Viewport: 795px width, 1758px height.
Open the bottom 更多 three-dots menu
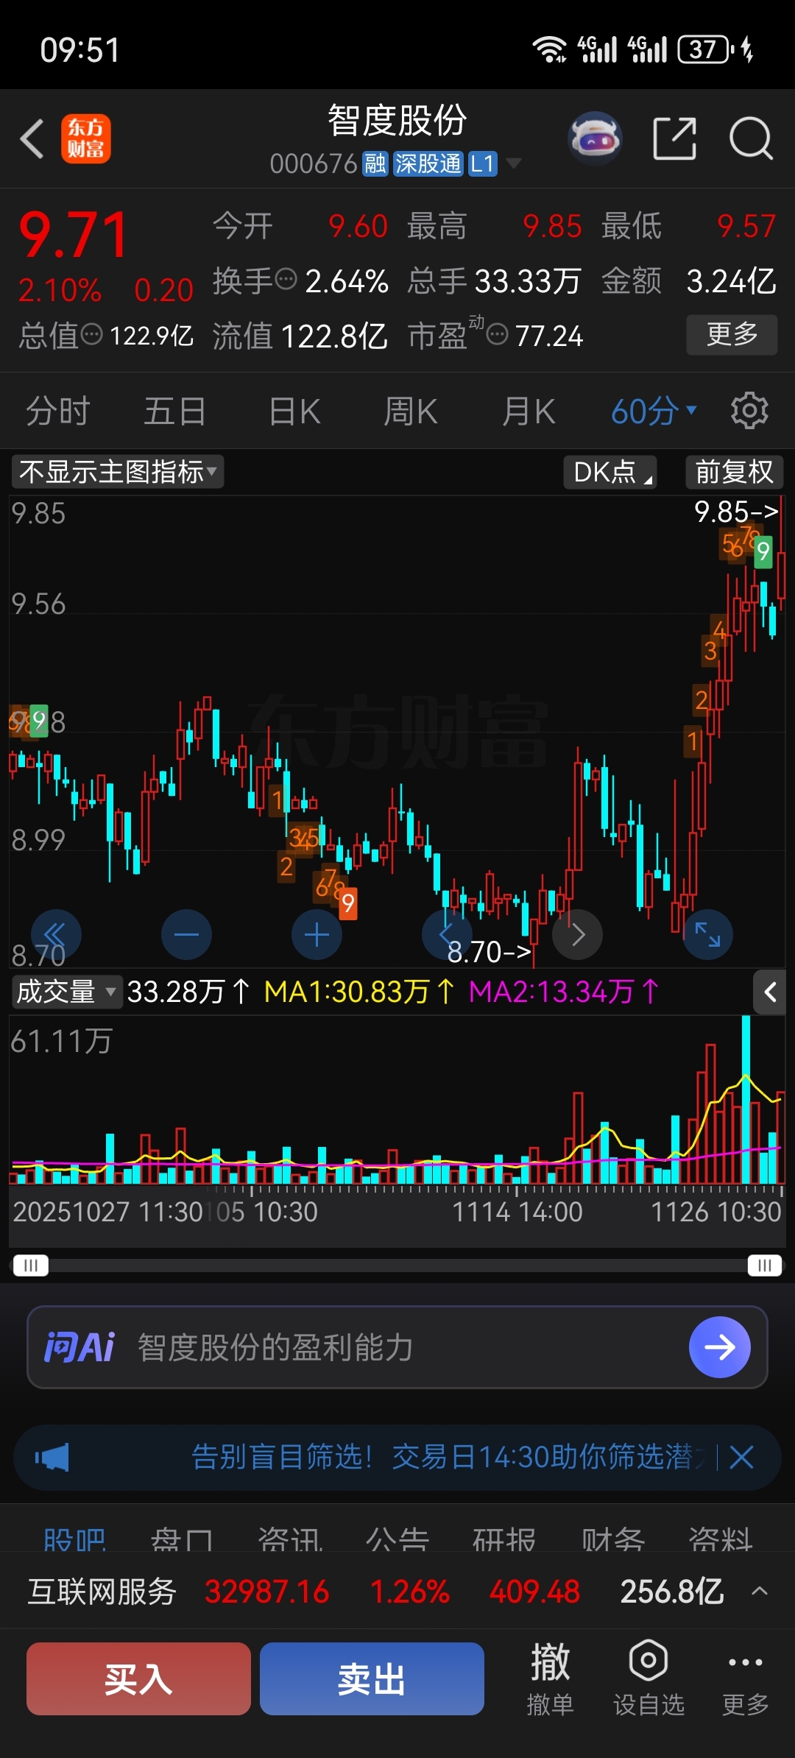(x=745, y=1678)
